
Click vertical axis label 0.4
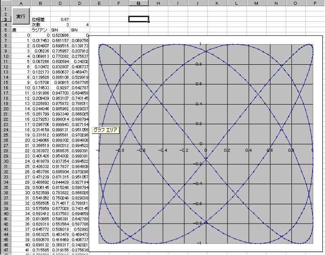pyautogui.click(x=199, y=104)
